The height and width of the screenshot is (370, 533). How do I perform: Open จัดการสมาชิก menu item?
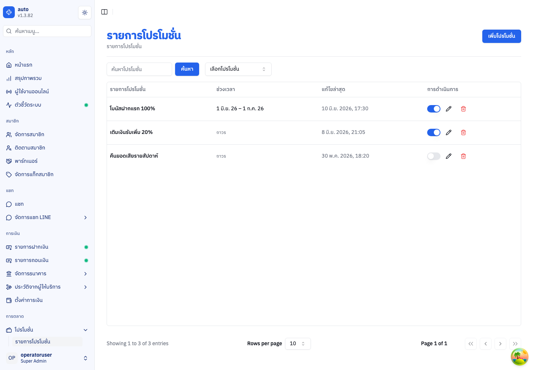47,135
